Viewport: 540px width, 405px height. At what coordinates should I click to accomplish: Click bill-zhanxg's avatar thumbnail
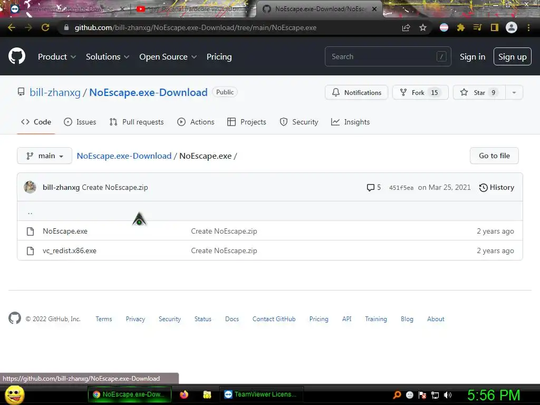point(30,187)
